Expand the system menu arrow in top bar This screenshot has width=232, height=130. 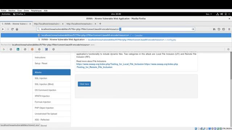pos(229,14)
